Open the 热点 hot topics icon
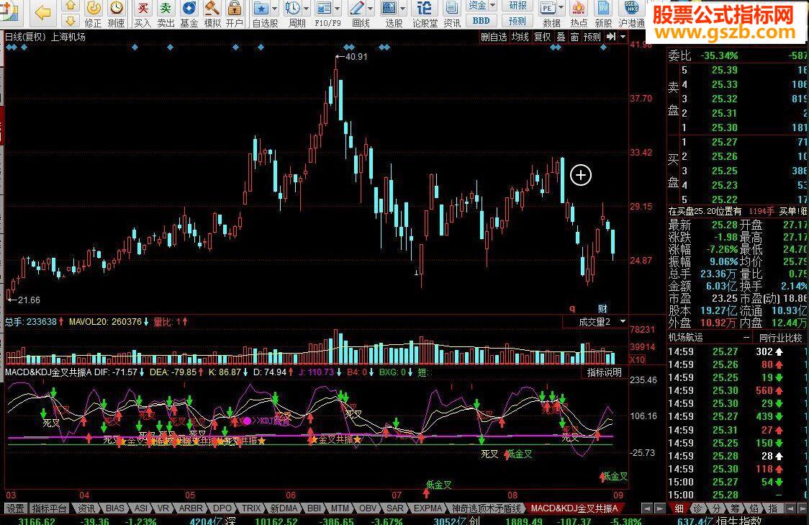 pyautogui.click(x=579, y=14)
